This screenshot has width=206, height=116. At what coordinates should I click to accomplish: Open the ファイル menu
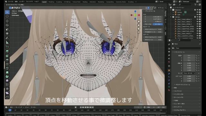11,2
